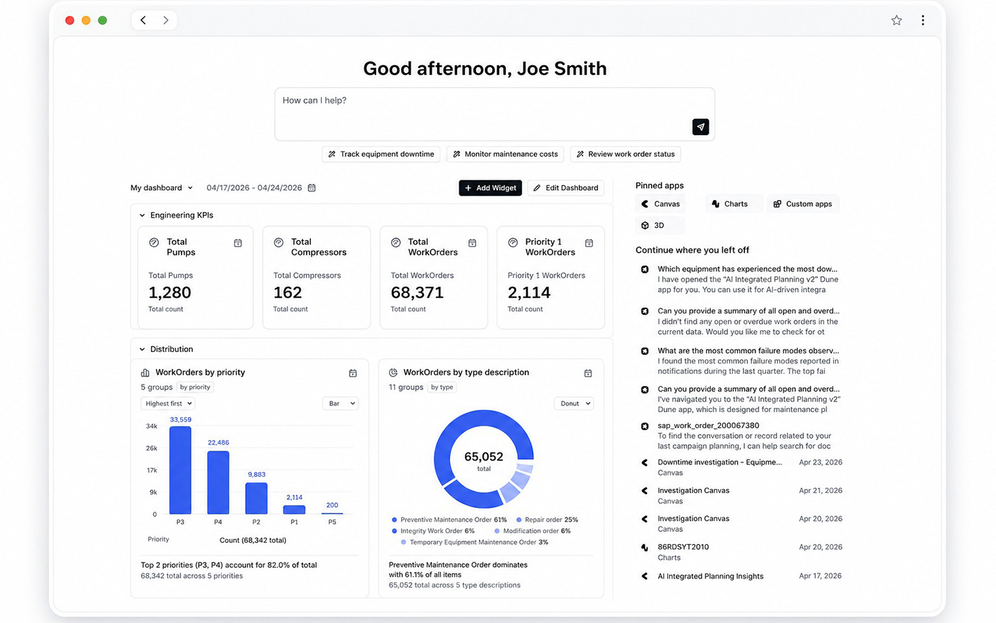The image size is (996, 623).
Task: Open Which equipment has experienced conversation
Action: (x=741, y=279)
